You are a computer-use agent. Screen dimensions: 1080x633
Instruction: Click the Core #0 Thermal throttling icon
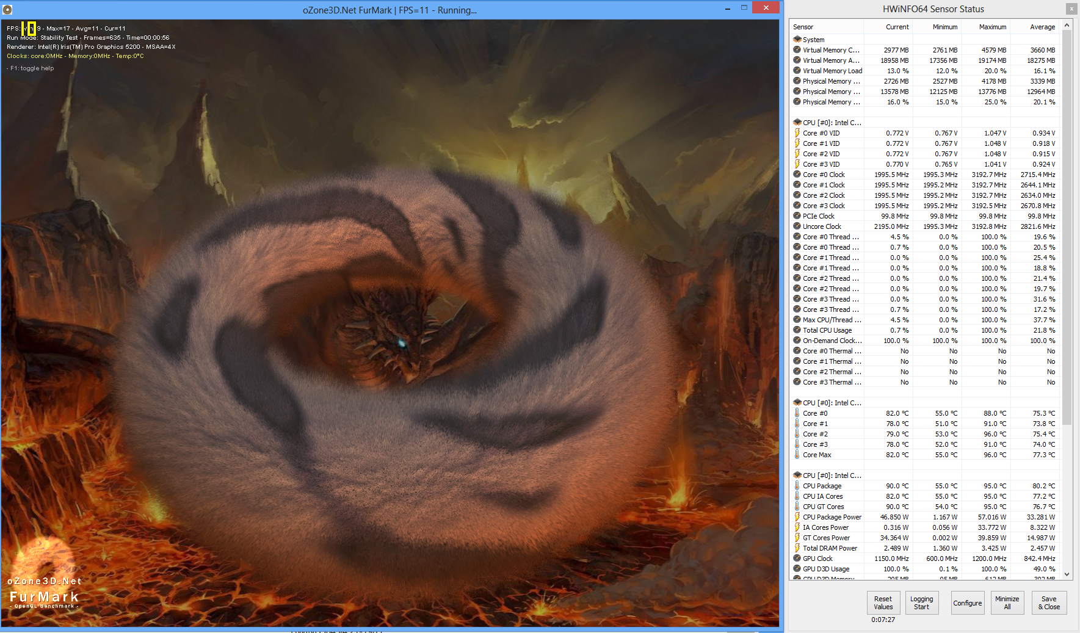[x=797, y=350]
